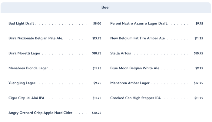Click the $10.25 Angry Orchard price
Viewport: 212px width, 122px height.
tap(97, 113)
